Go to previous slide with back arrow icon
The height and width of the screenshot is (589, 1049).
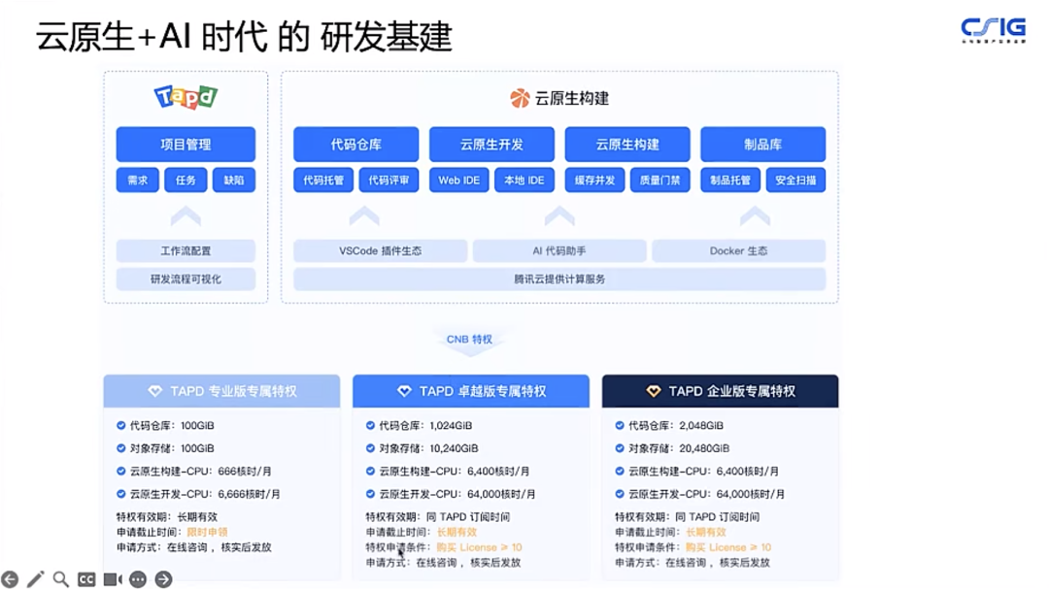(10, 579)
